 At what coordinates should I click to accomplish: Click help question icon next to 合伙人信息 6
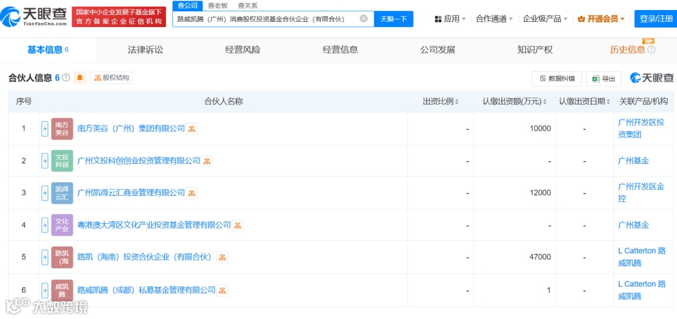[x=66, y=78]
